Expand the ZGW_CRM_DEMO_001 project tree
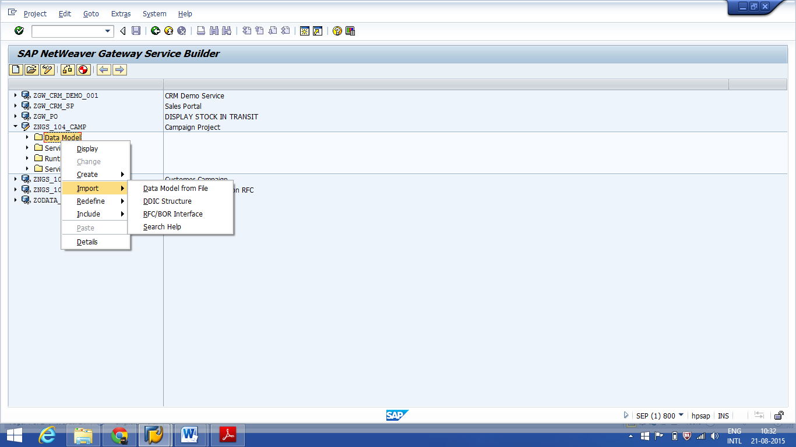The height and width of the screenshot is (447, 796). 16,95
